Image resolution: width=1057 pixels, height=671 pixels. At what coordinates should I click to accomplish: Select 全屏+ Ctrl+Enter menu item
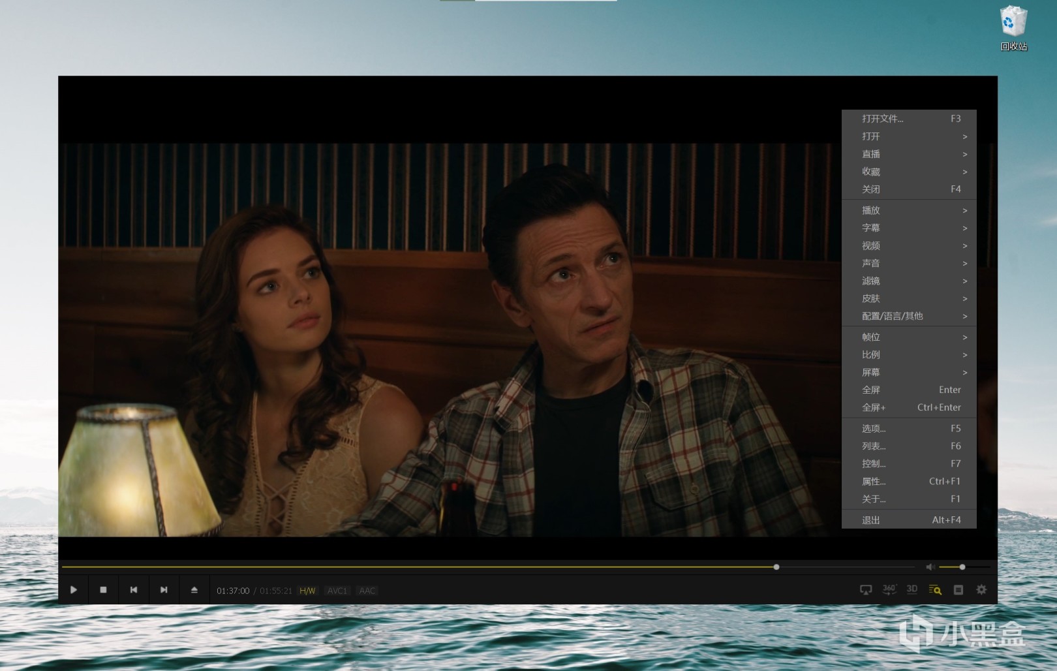[x=909, y=407]
